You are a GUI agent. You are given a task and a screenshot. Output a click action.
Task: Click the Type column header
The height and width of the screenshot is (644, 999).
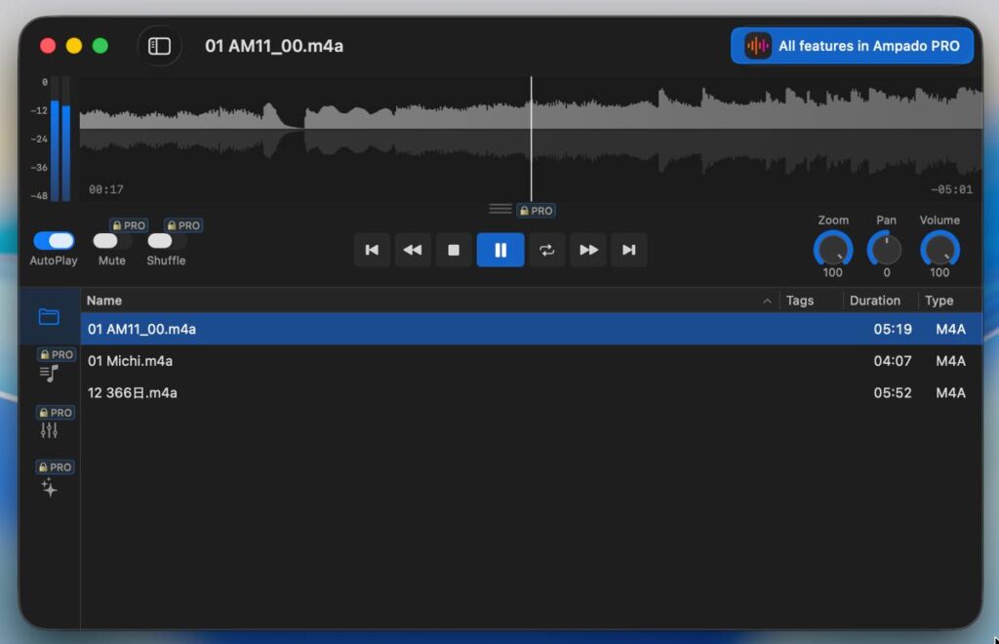tap(939, 301)
